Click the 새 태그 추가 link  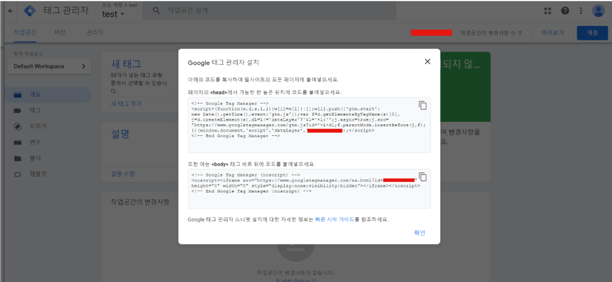(126, 104)
